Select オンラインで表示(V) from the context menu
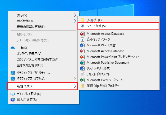This screenshot has height=115, width=166. pyautogui.click(x=29, y=54)
